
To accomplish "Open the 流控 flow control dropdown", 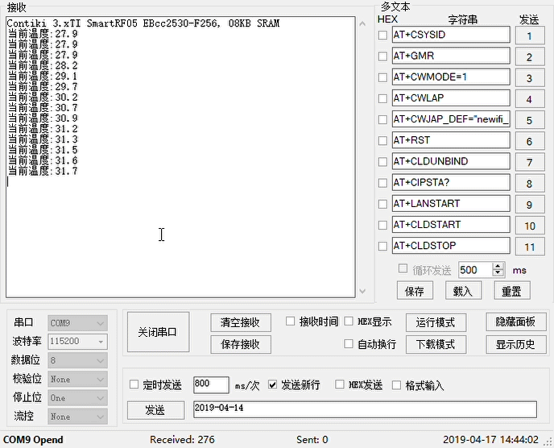I will pos(77,417).
